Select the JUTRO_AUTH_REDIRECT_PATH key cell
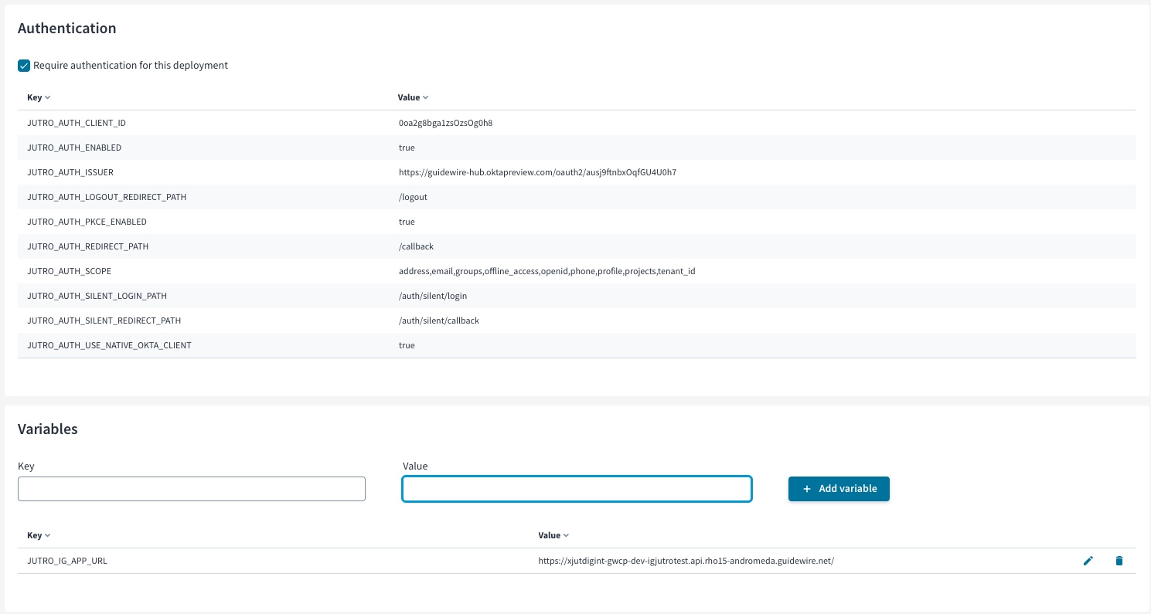This screenshot has width=1151, height=614. 87,246
